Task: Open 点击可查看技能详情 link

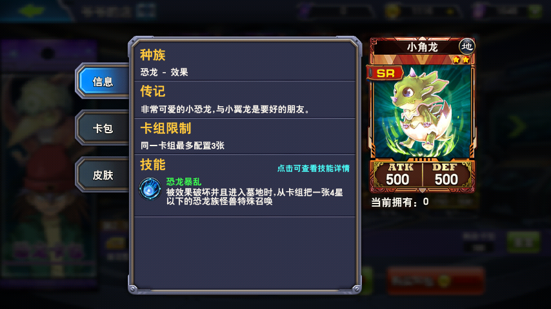Action: click(x=314, y=169)
